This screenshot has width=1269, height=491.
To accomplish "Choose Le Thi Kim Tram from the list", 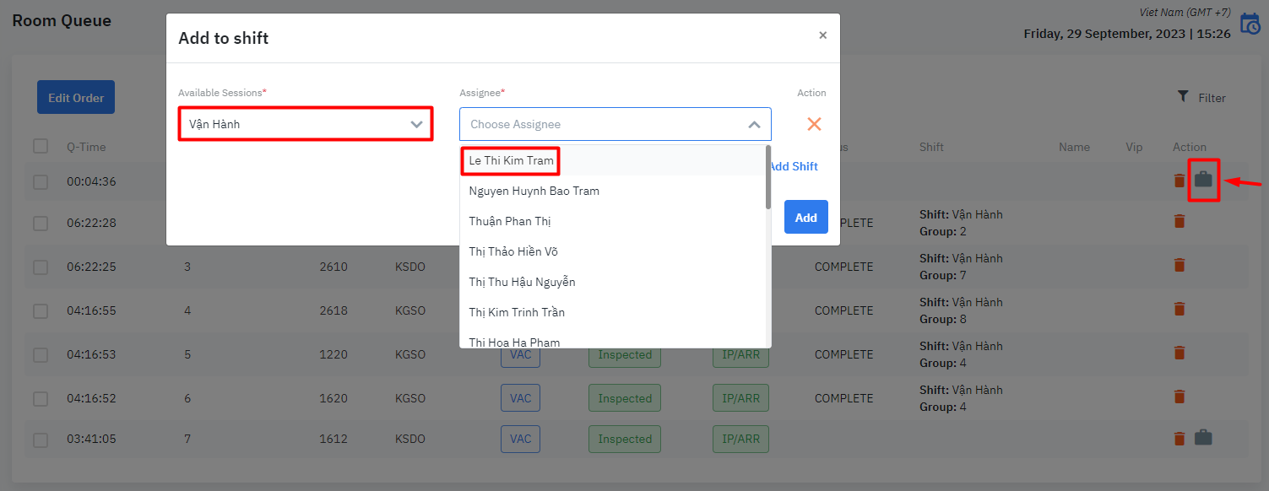I will point(512,160).
